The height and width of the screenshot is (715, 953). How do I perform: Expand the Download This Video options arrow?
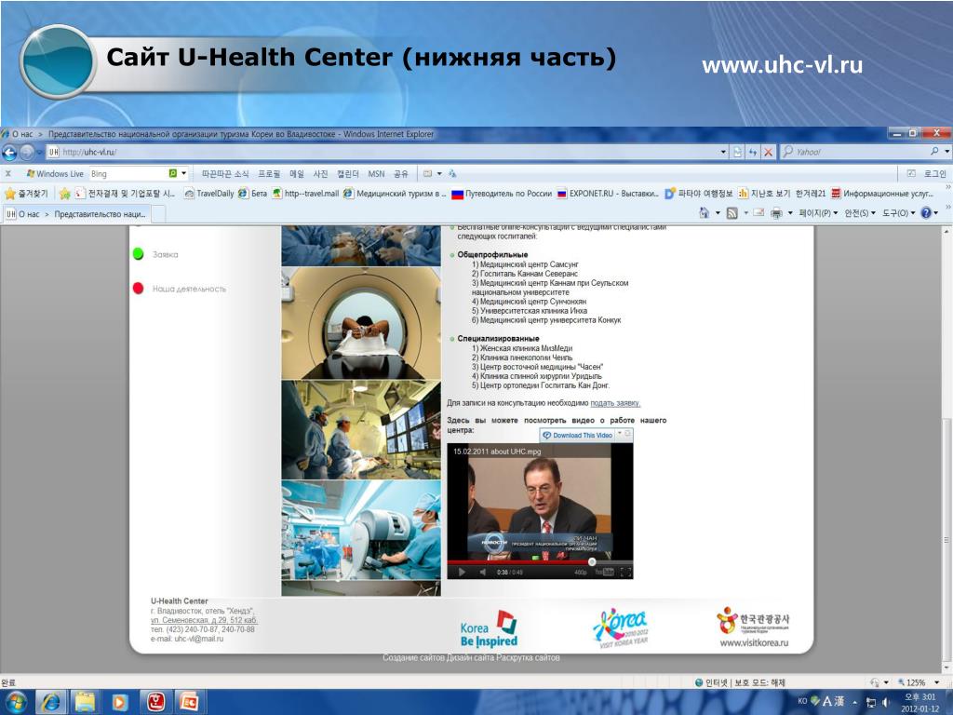620,434
